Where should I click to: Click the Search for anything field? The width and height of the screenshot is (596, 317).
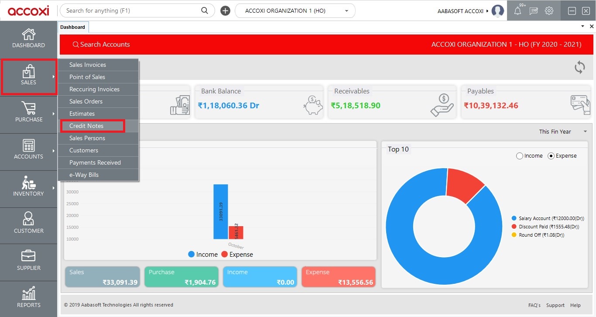[131, 10]
